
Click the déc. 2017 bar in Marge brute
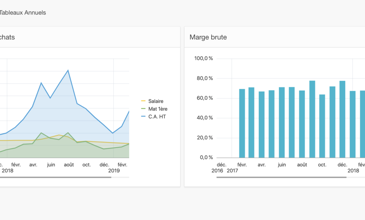coord(342,119)
